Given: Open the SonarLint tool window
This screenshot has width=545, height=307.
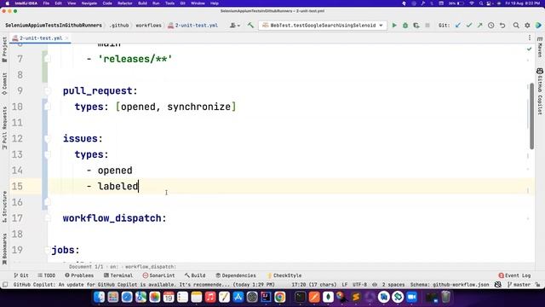Looking at the screenshot, I should 158,275.
